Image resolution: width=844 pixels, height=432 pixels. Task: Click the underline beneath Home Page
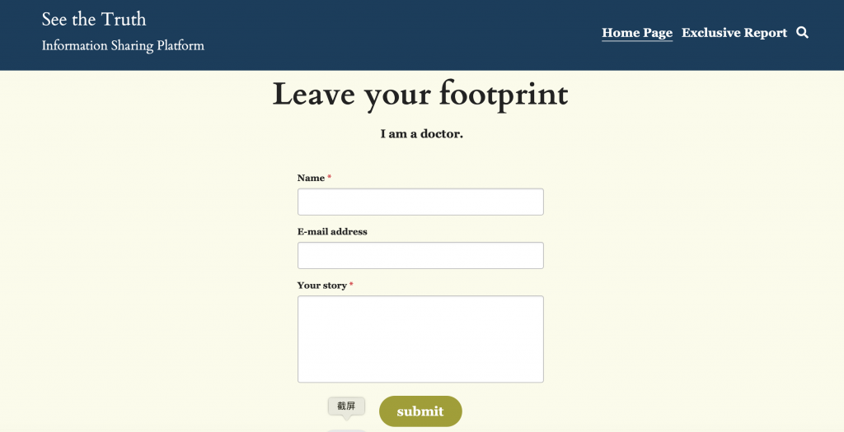[x=637, y=40]
